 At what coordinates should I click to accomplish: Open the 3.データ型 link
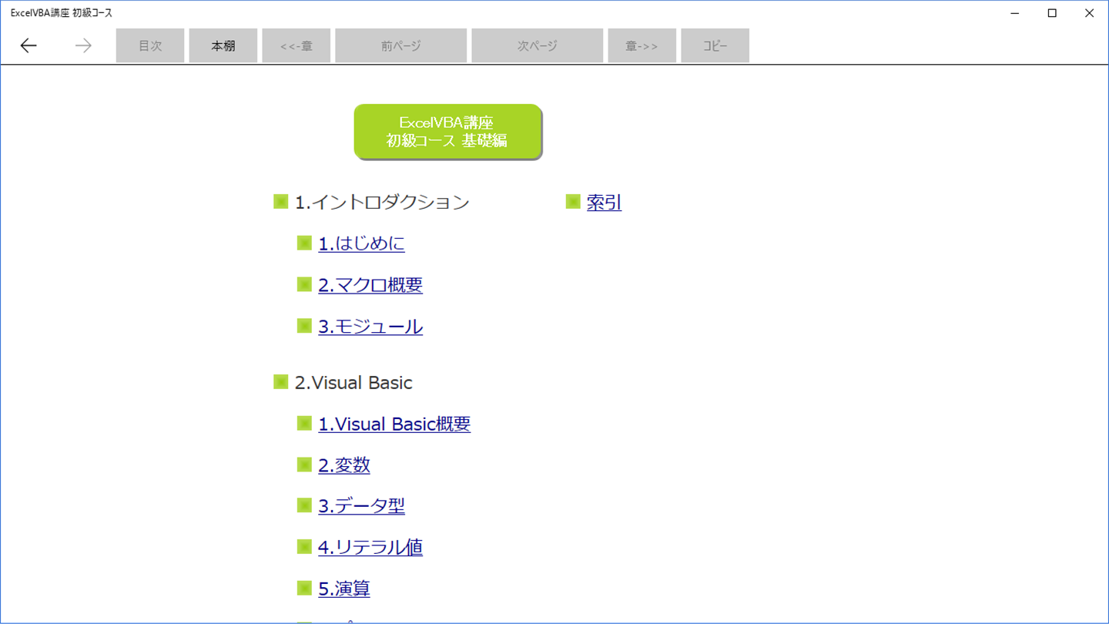pyautogui.click(x=361, y=506)
